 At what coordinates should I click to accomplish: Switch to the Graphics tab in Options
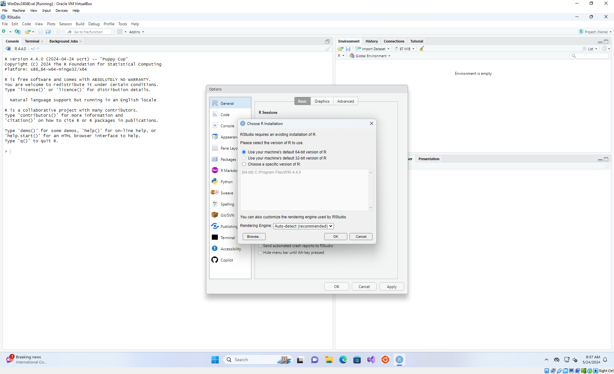[322, 101]
